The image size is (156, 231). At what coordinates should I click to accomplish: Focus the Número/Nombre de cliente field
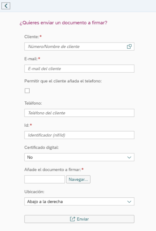(x=76, y=47)
